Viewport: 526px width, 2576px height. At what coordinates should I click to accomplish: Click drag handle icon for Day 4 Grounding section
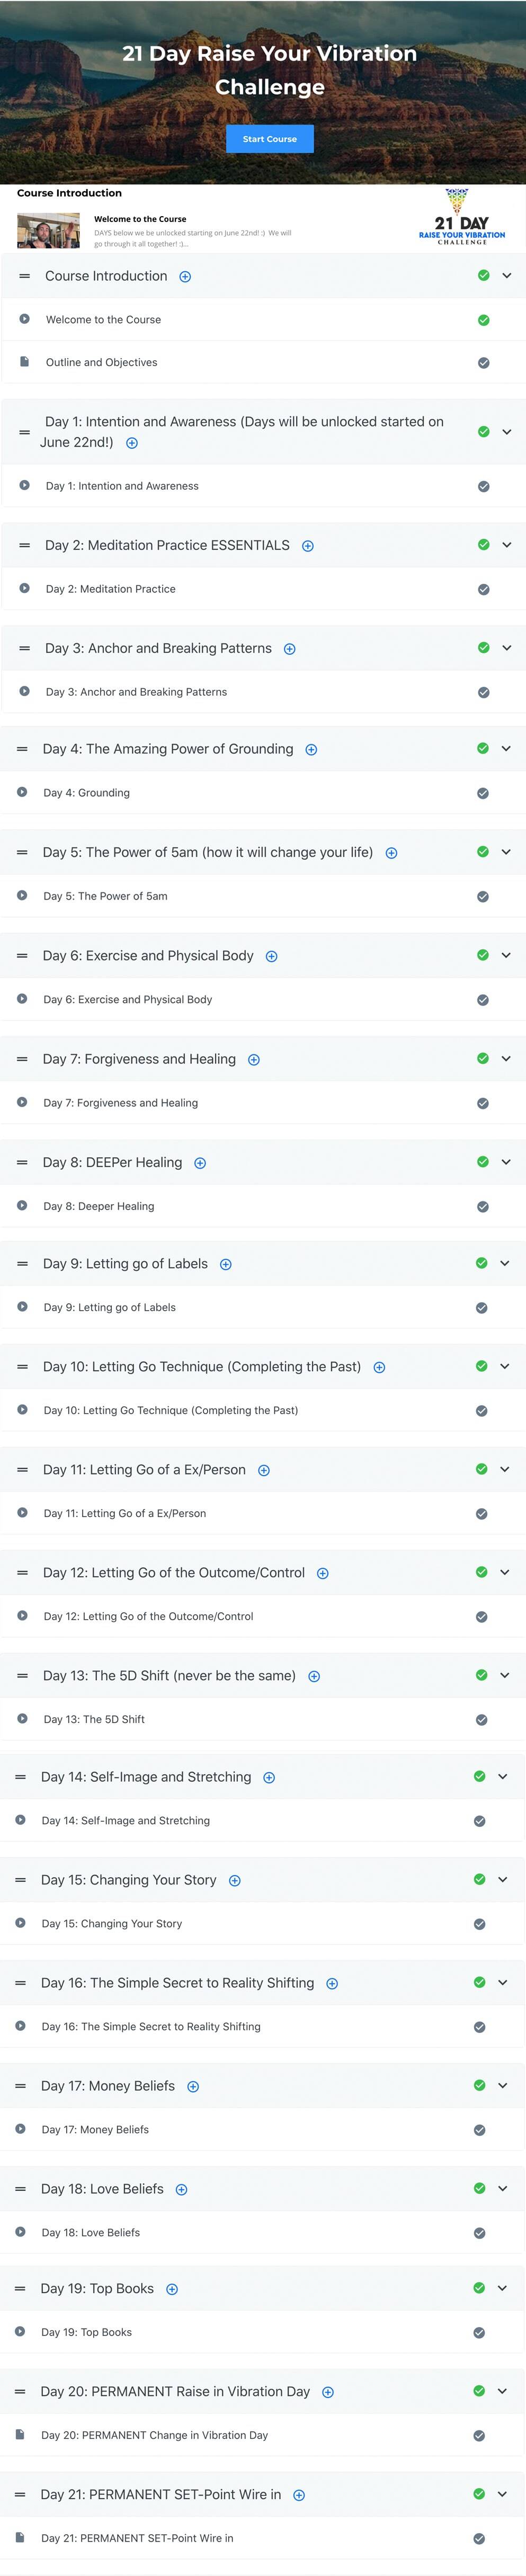22,749
